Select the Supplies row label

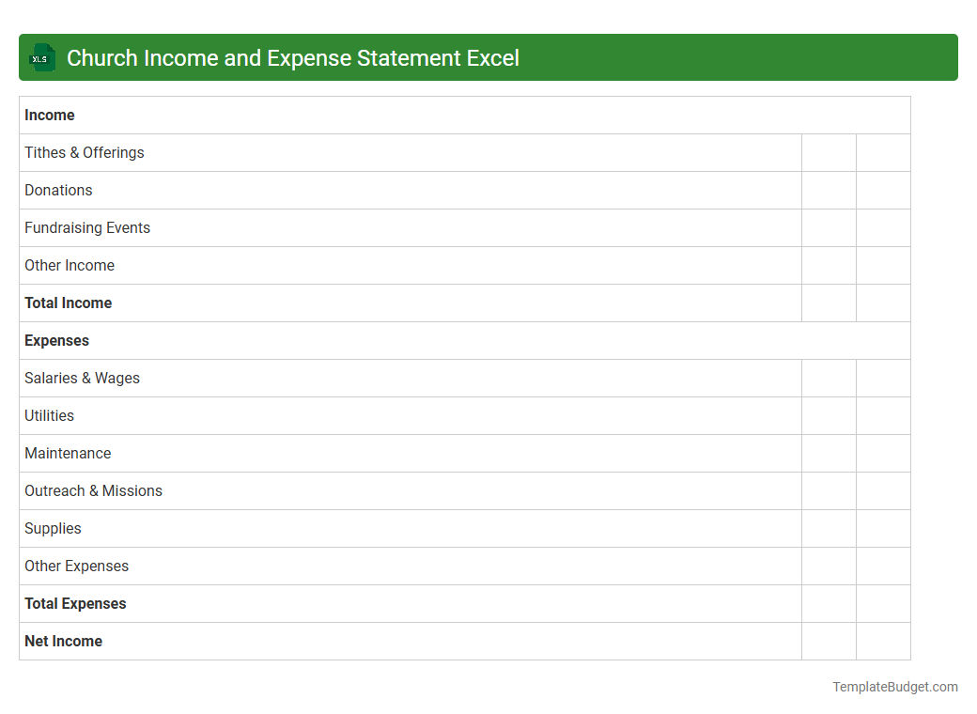pyautogui.click(x=53, y=528)
